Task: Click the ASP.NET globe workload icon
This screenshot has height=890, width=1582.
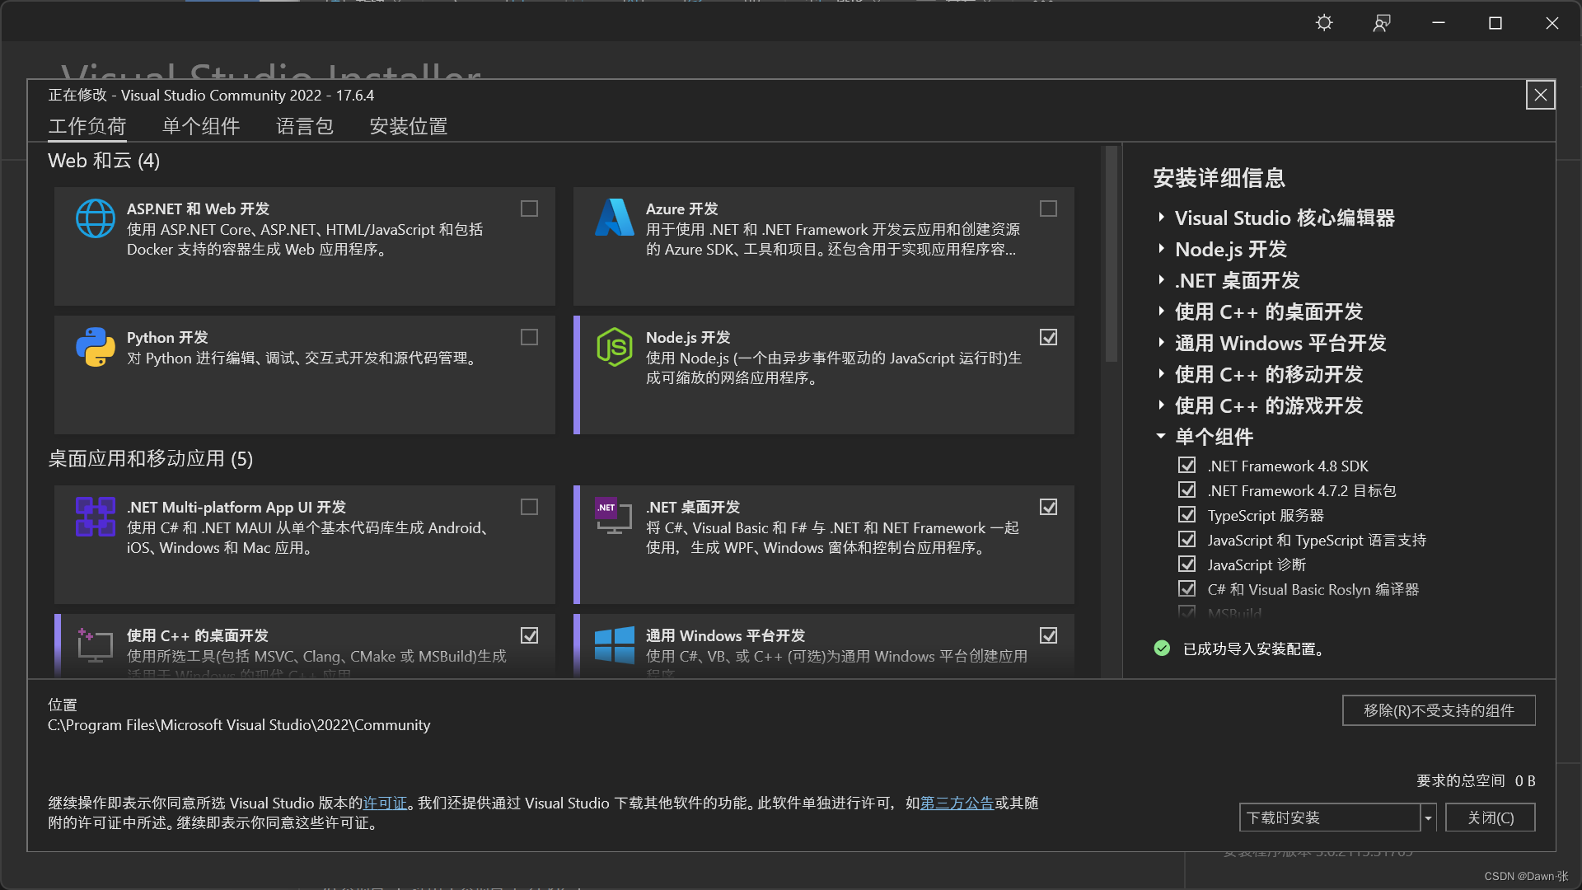Action: tap(96, 218)
